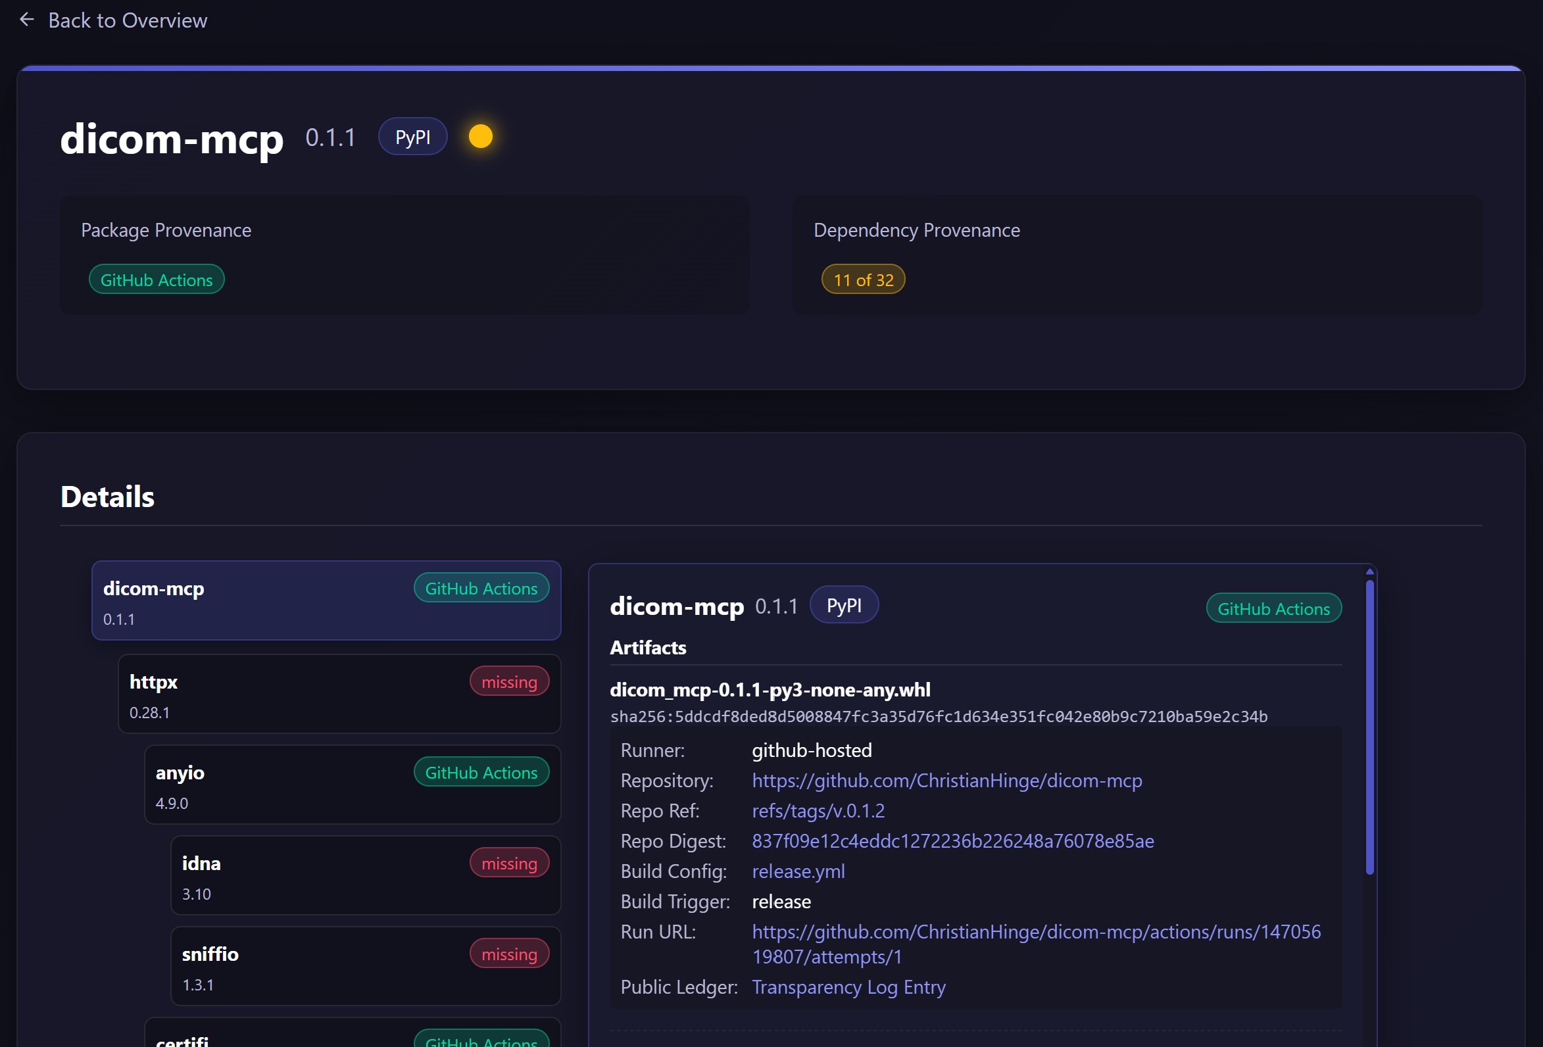Toggle the GitHub Actions pill on anyio

coord(481,772)
